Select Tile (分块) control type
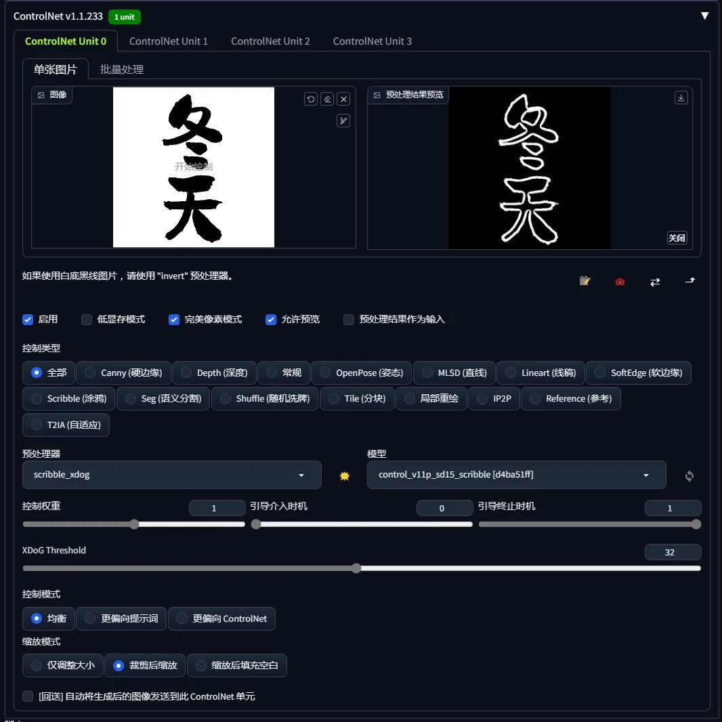This screenshot has height=722, width=722. [357, 399]
